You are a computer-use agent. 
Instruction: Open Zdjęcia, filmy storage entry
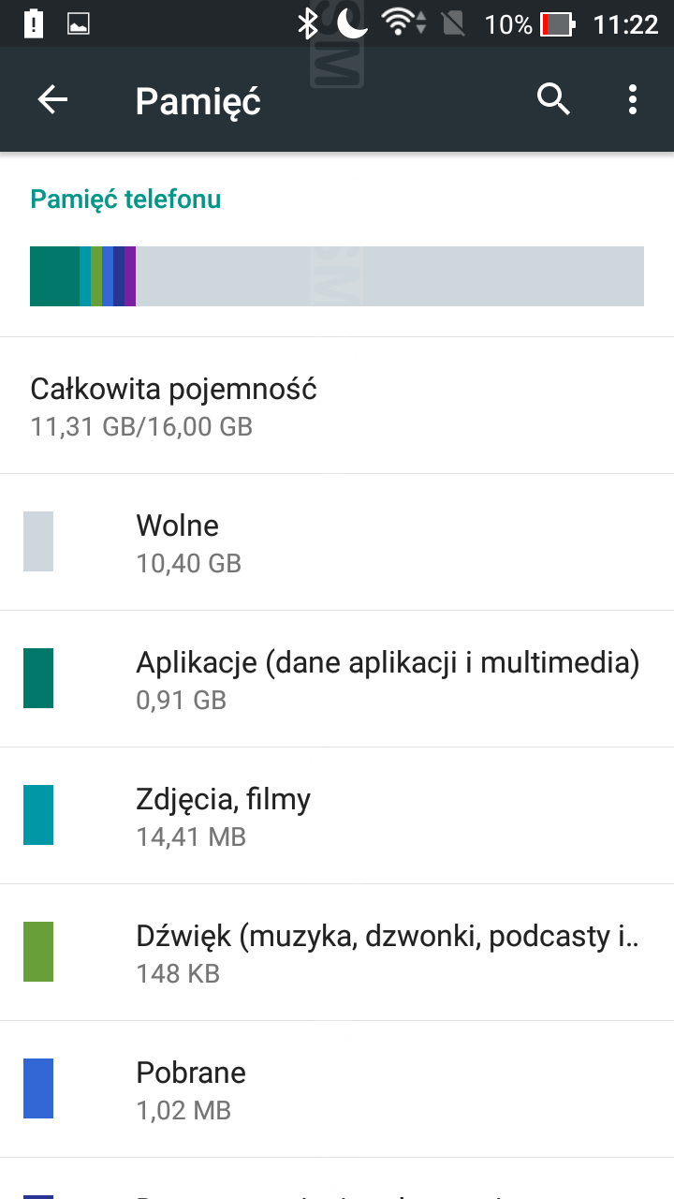[337, 816]
